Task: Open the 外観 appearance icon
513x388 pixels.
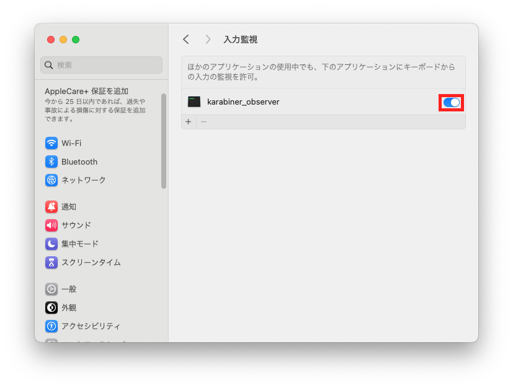Action: click(51, 308)
